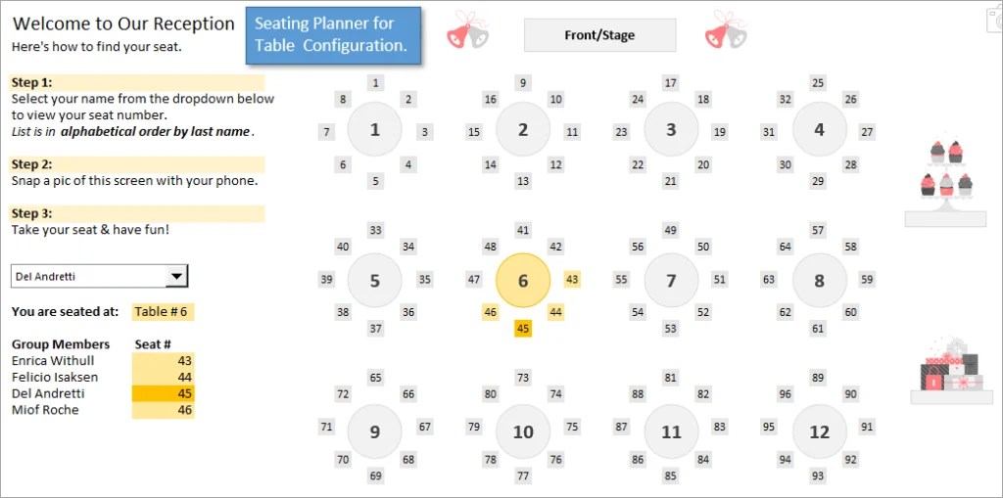The image size is (1003, 498).
Task: Click the faint camera icon in the corner
Action: tap(993, 17)
